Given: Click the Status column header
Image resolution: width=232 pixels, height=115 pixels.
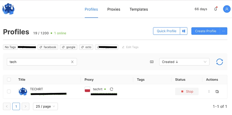Looking at the screenshot, I should [x=180, y=79].
